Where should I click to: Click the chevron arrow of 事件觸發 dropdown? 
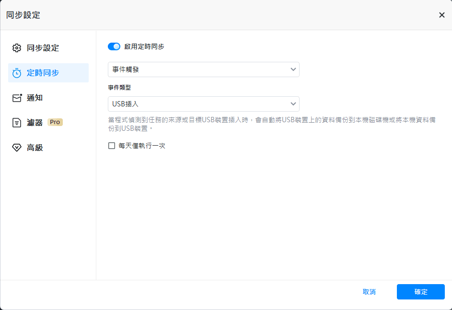coord(293,69)
